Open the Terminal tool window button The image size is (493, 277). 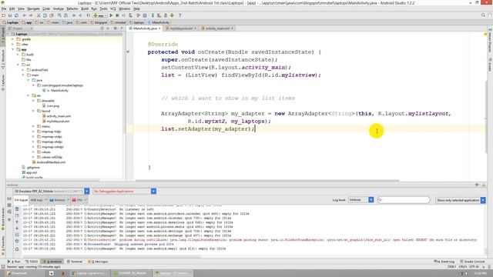click(x=75, y=262)
